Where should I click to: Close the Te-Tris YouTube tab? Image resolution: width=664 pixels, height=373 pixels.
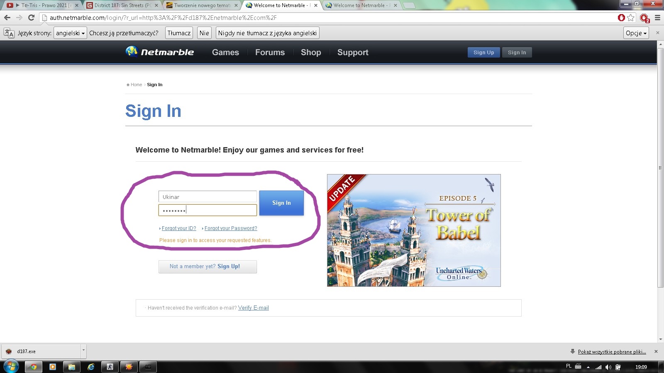click(77, 5)
